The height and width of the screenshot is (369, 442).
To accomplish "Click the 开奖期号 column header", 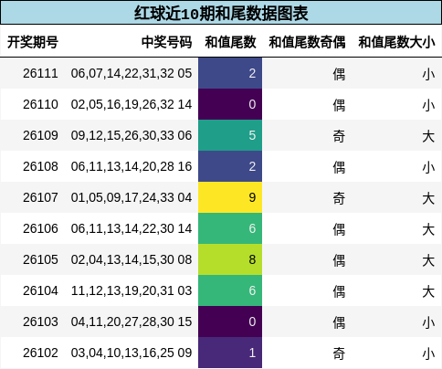I will pos(33,42).
